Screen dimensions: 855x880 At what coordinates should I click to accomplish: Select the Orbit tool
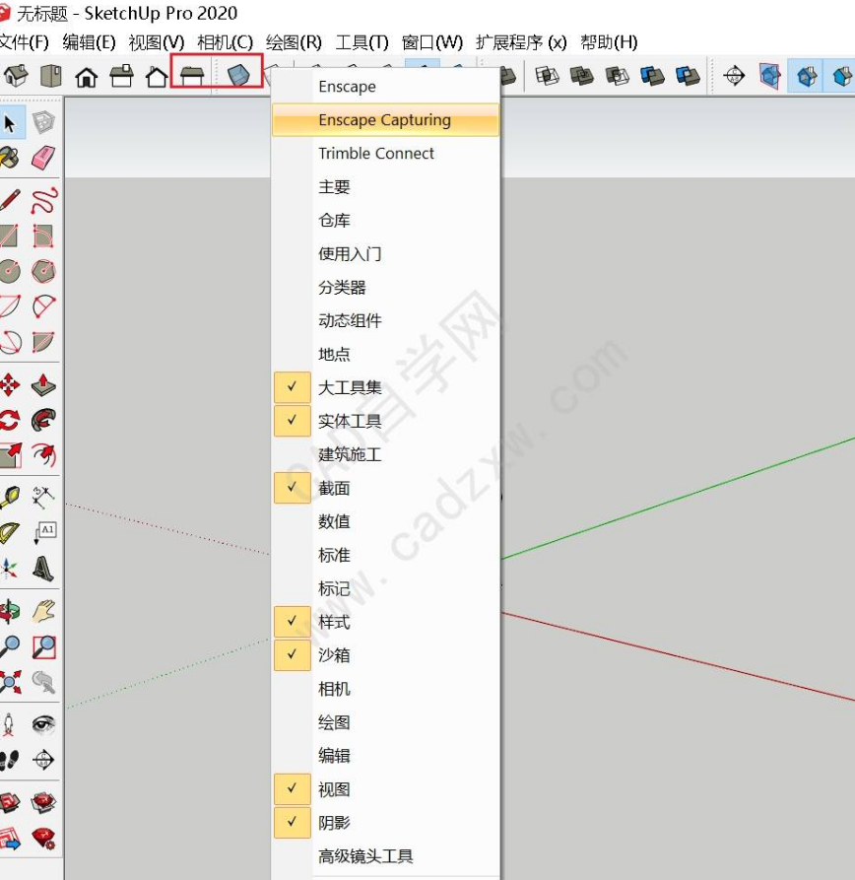[10, 611]
